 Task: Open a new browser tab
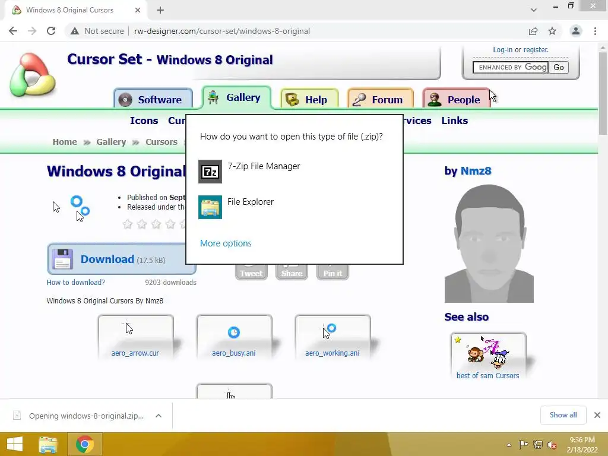point(160,10)
